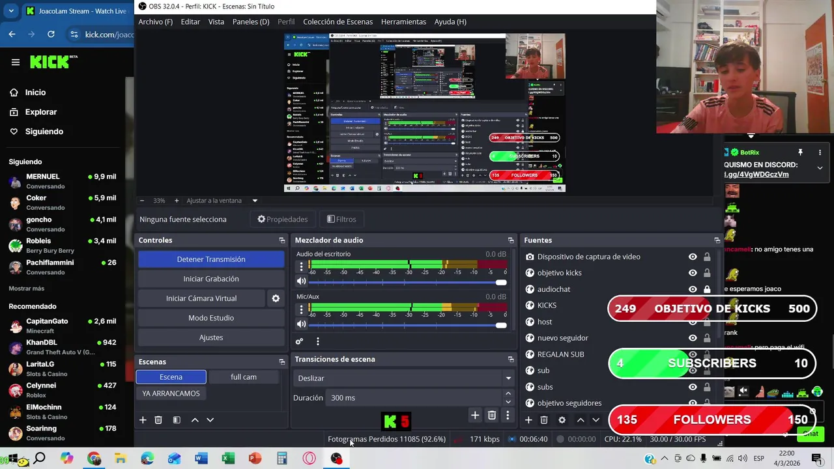Viewport: 834px width, 469px height.
Task: Open Audio del escritorio options dots
Action: [x=301, y=266]
